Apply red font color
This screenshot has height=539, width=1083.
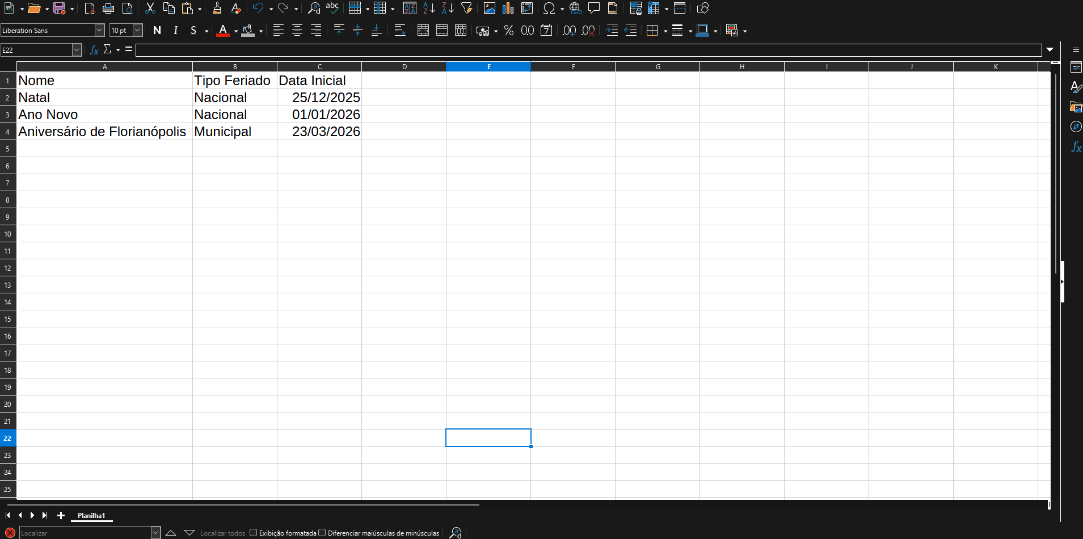point(223,31)
